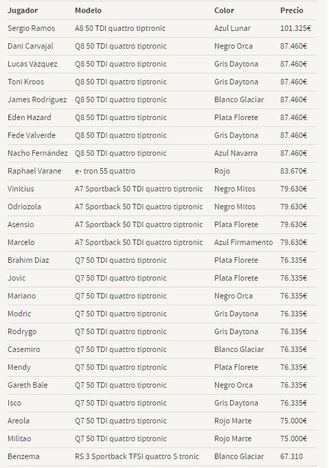This screenshot has height=468, width=329.
Task: Click the Modelo column header
Action: coord(88,10)
